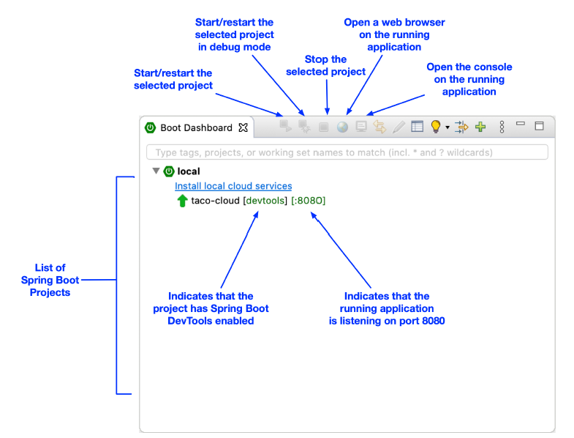The height and width of the screenshot is (438, 574).
Task: Restart selected project in debug mode
Action: coord(305,127)
